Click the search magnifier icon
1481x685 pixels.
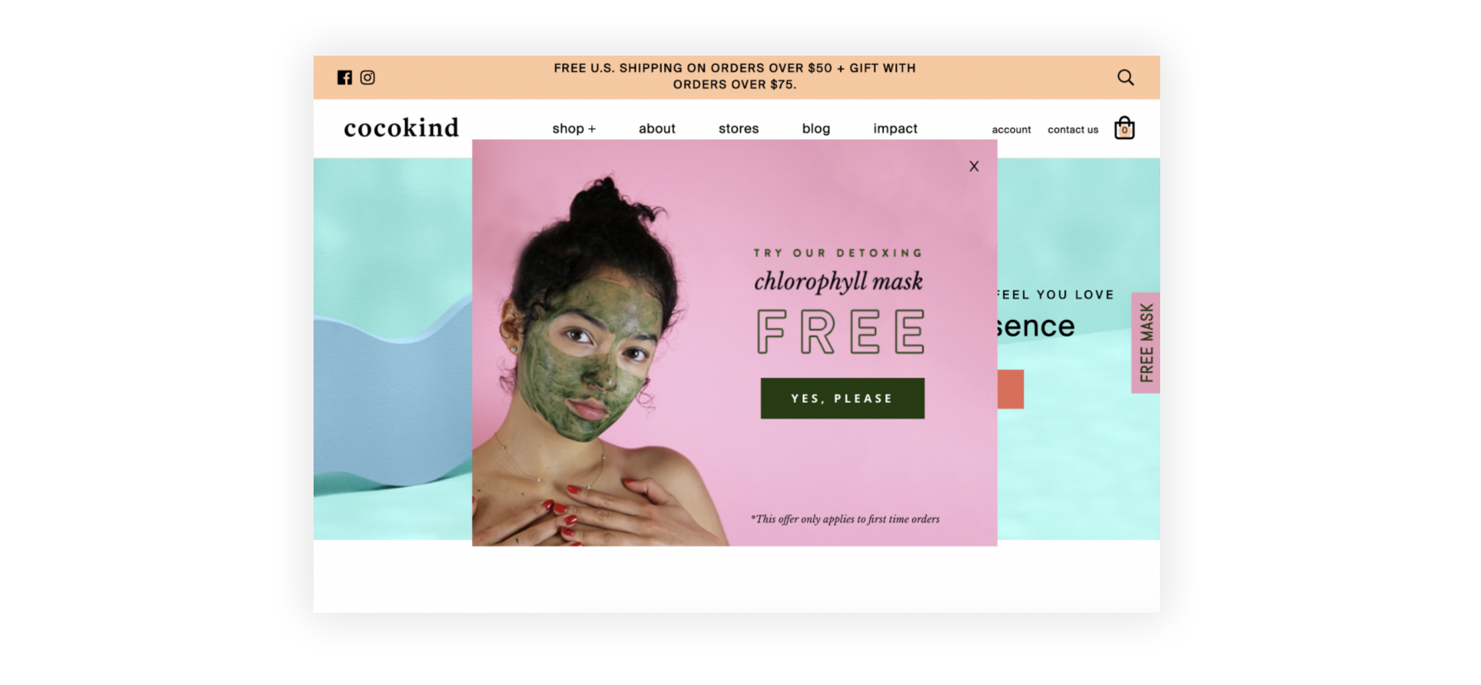pos(1125,78)
